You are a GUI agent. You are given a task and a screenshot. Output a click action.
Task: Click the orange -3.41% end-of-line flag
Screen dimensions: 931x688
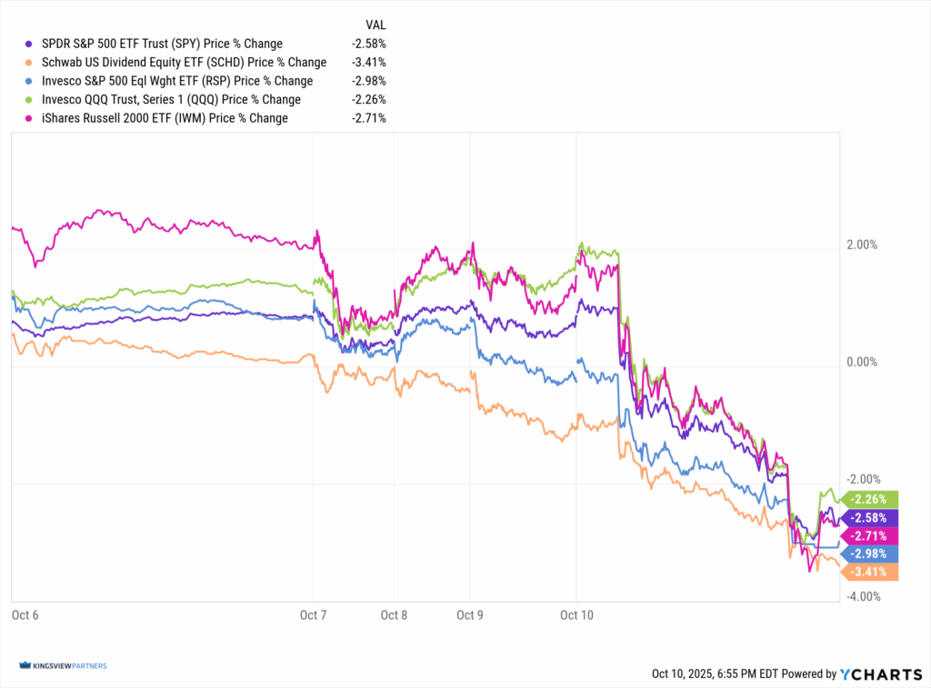tap(872, 572)
